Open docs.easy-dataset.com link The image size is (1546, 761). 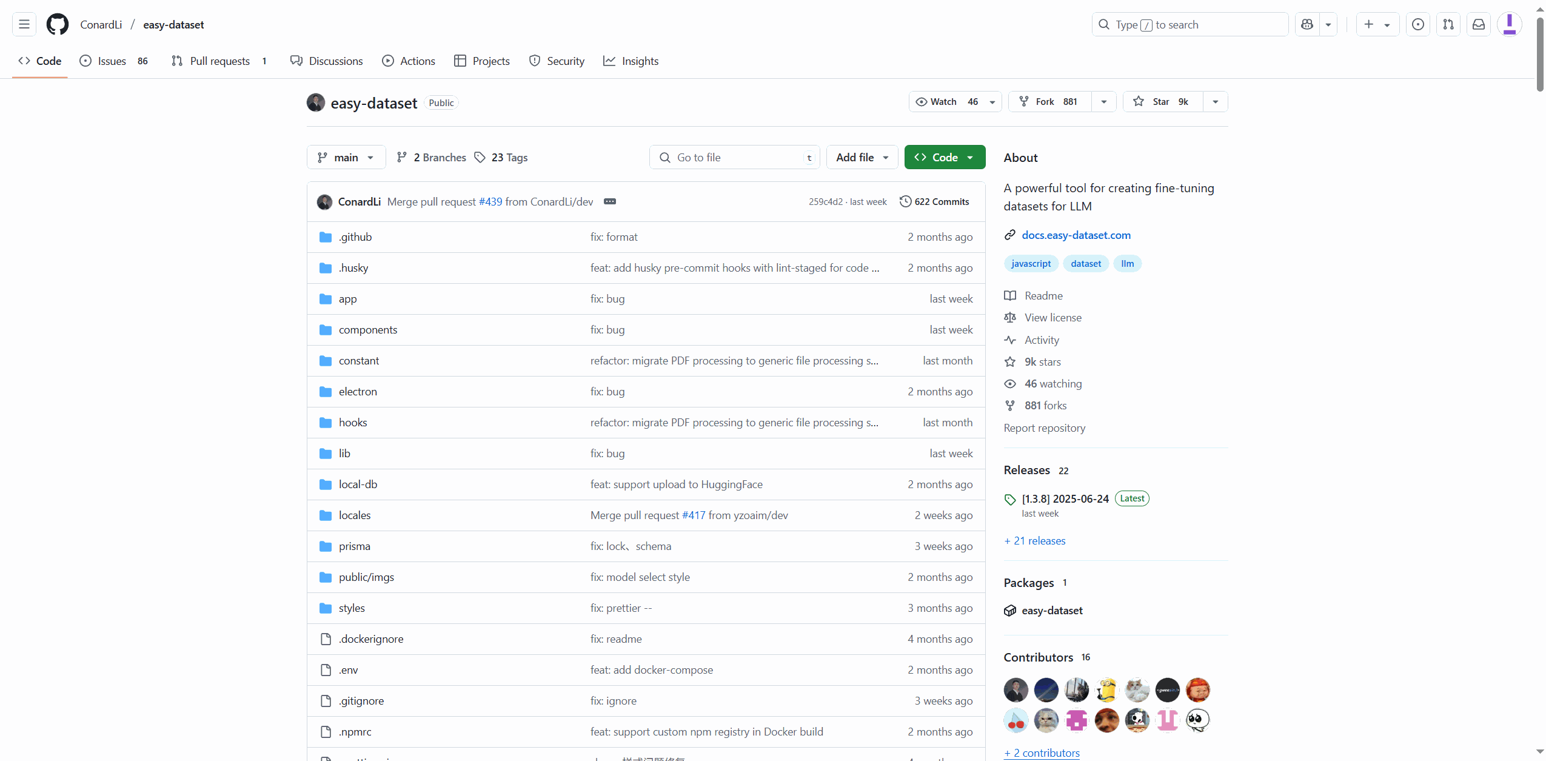pyautogui.click(x=1076, y=235)
